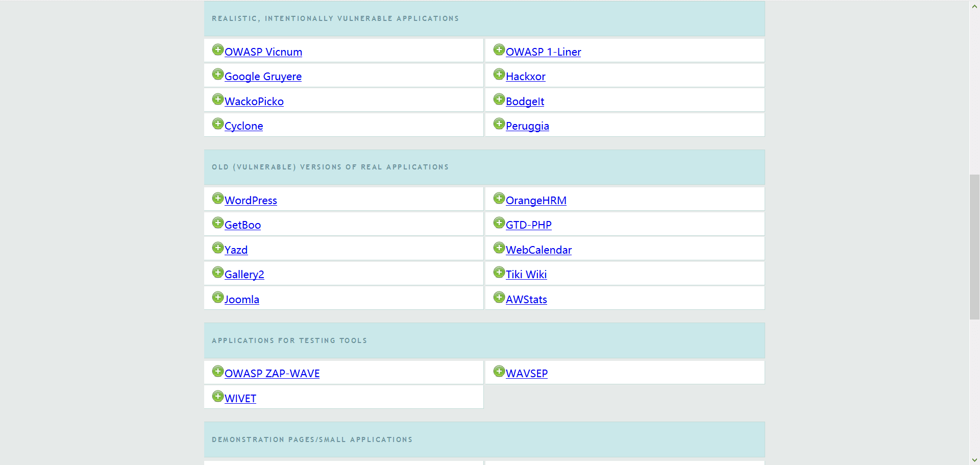
Task: Open the AWStats link
Action: [x=526, y=300]
